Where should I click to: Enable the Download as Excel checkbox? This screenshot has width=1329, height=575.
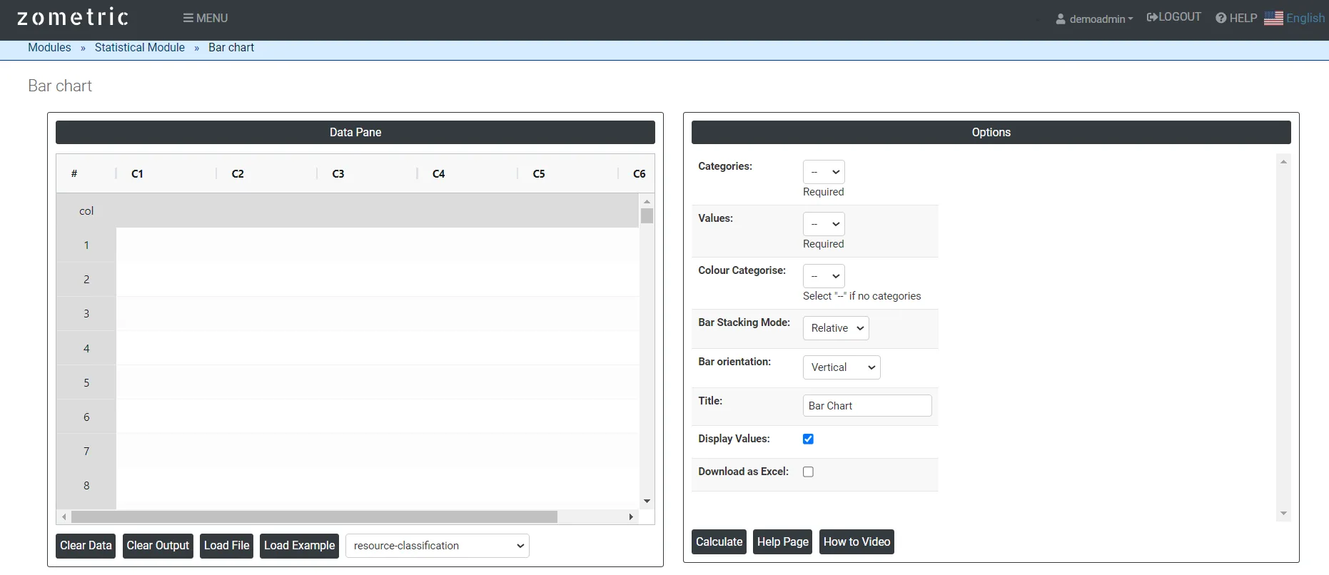tap(808, 472)
